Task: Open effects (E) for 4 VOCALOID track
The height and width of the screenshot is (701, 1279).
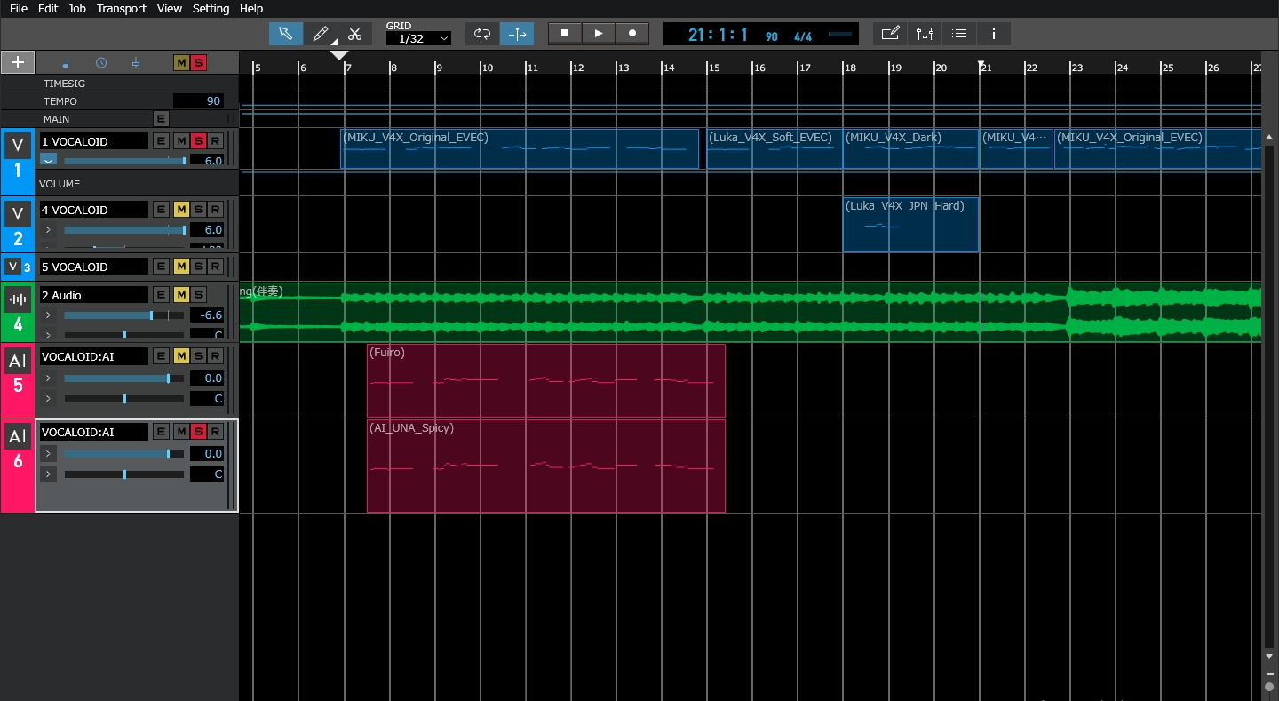Action: 161,210
